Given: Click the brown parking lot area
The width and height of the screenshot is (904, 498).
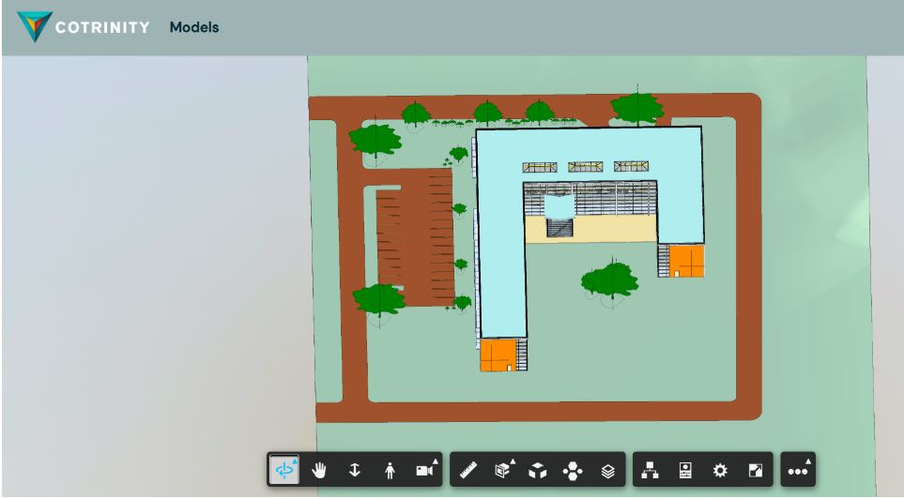Looking at the screenshot, I should coord(413,234).
